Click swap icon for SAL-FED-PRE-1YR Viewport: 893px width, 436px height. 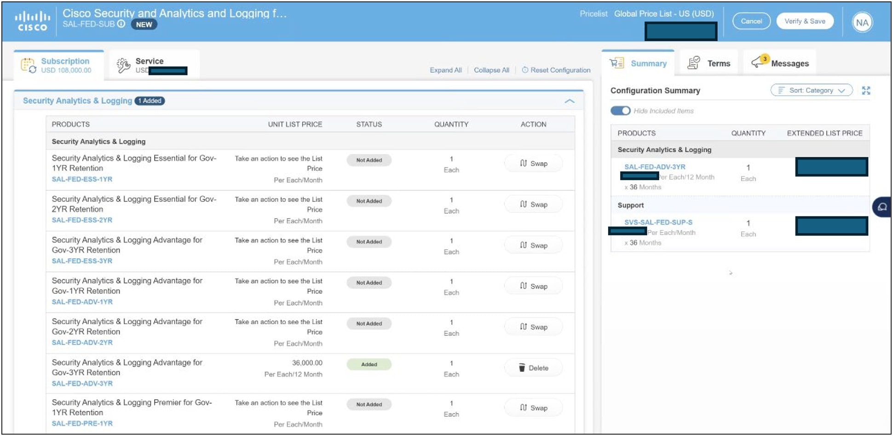[x=523, y=408]
